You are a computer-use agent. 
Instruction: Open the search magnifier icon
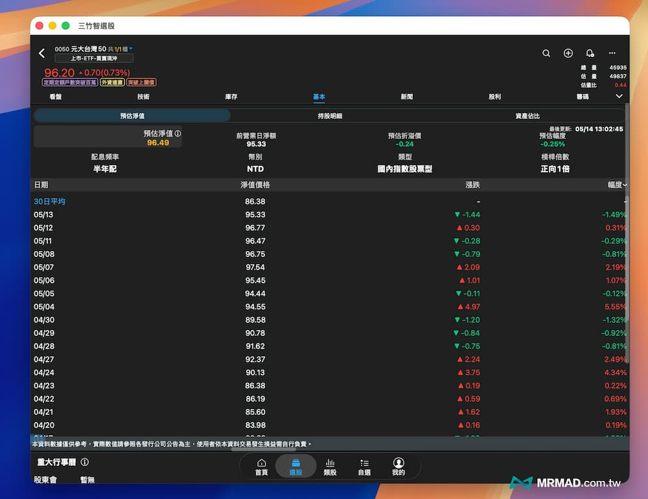click(546, 53)
